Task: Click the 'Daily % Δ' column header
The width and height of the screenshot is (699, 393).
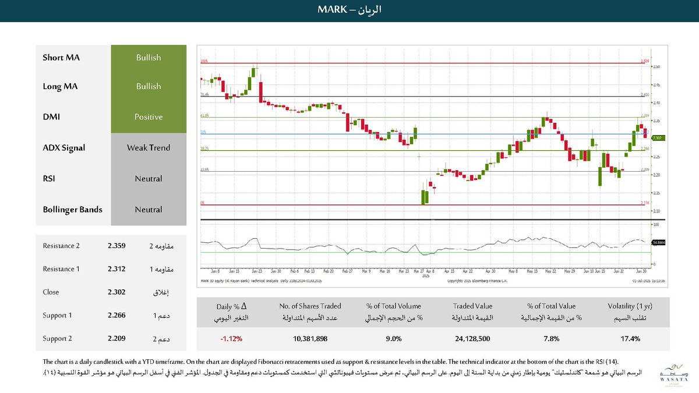Action: click(x=231, y=306)
